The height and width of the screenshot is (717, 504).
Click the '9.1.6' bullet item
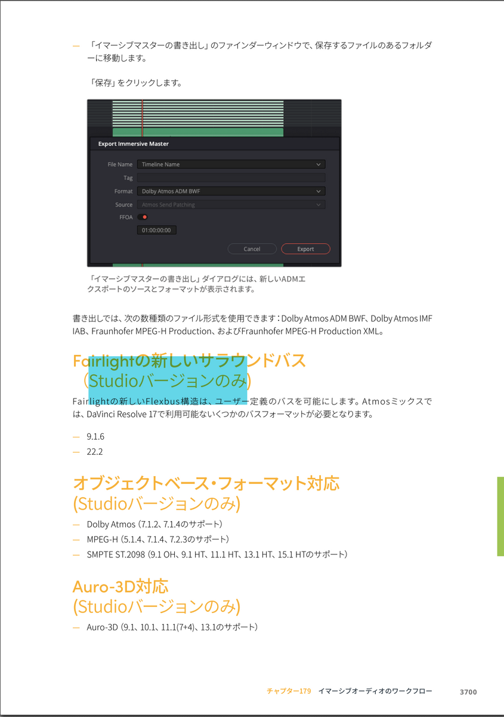95,437
